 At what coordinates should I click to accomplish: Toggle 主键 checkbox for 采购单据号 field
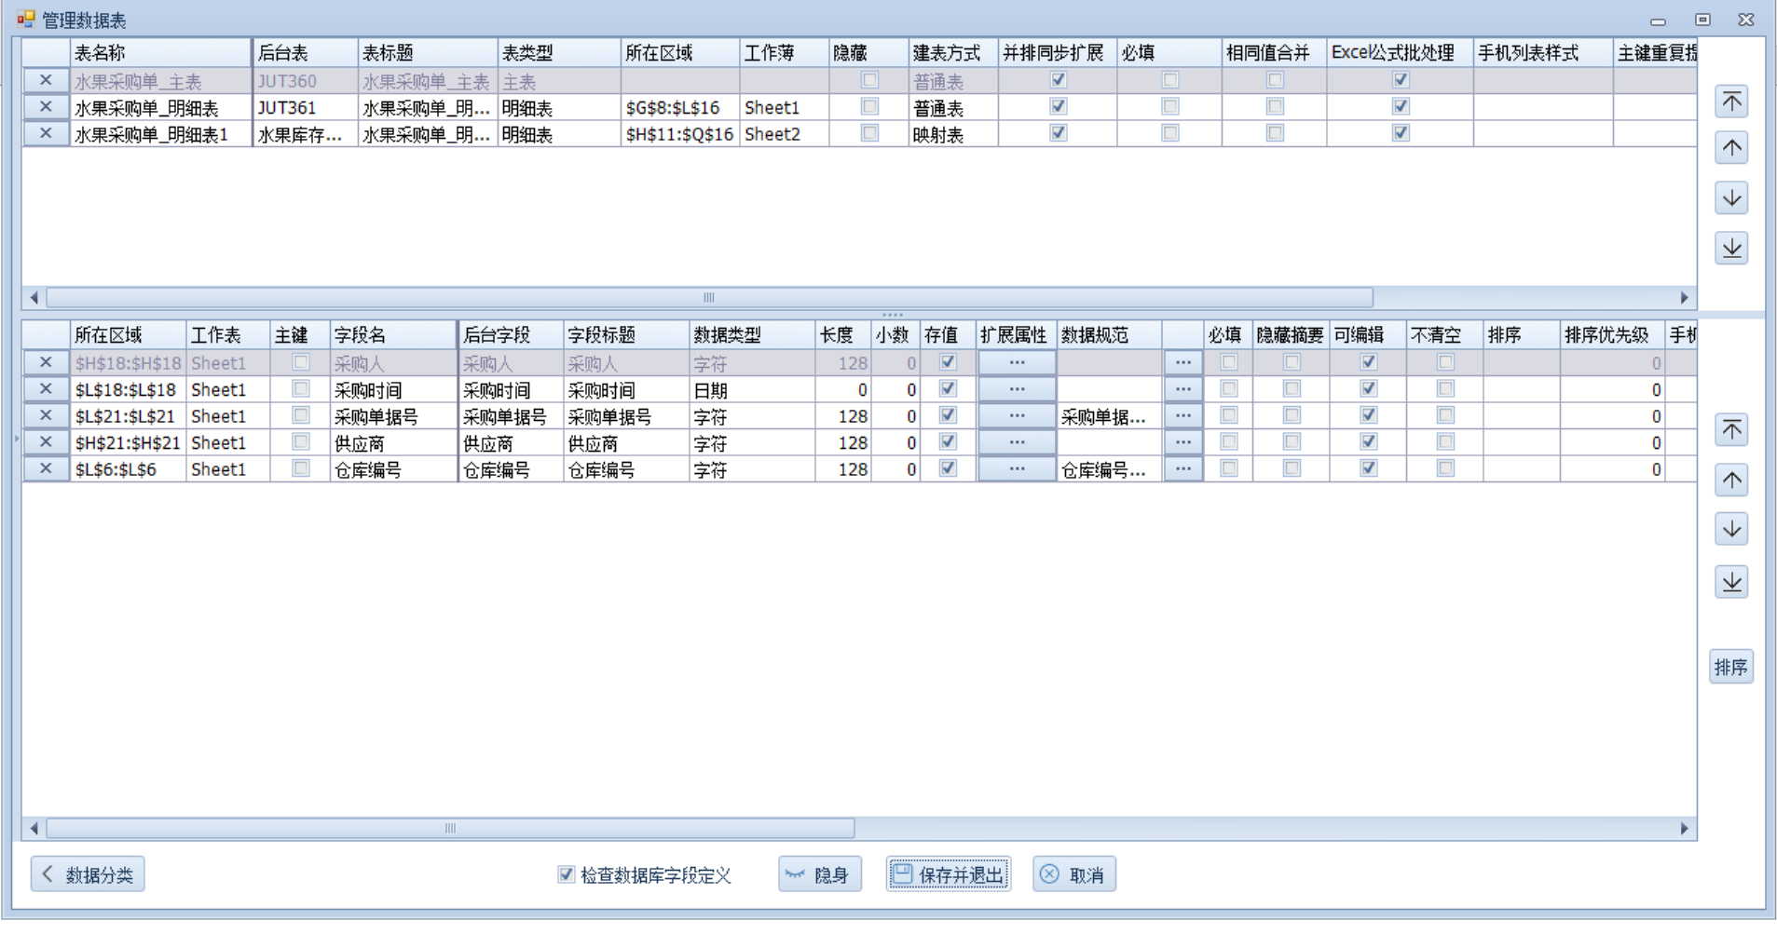(300, 415)
